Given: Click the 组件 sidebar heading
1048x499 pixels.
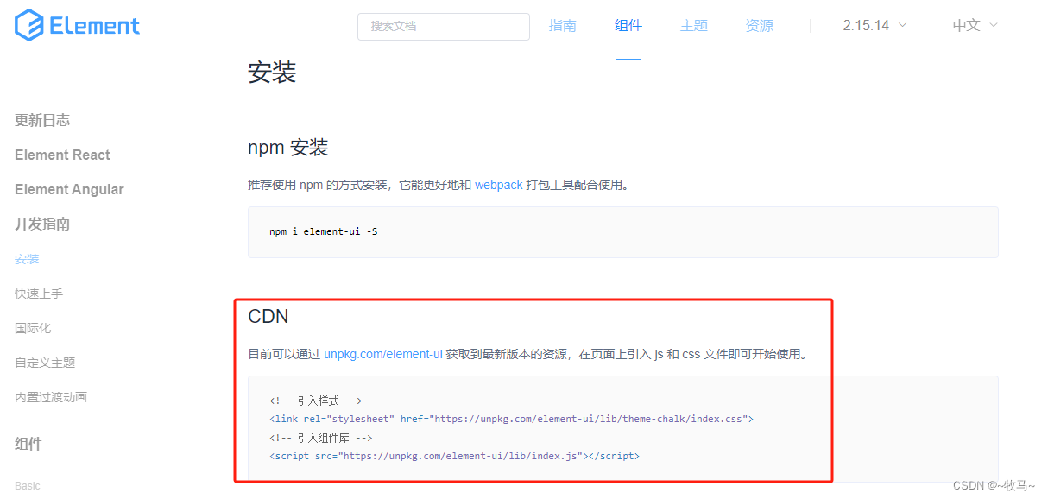Looking at the screenshot, I should coord(28,444).
